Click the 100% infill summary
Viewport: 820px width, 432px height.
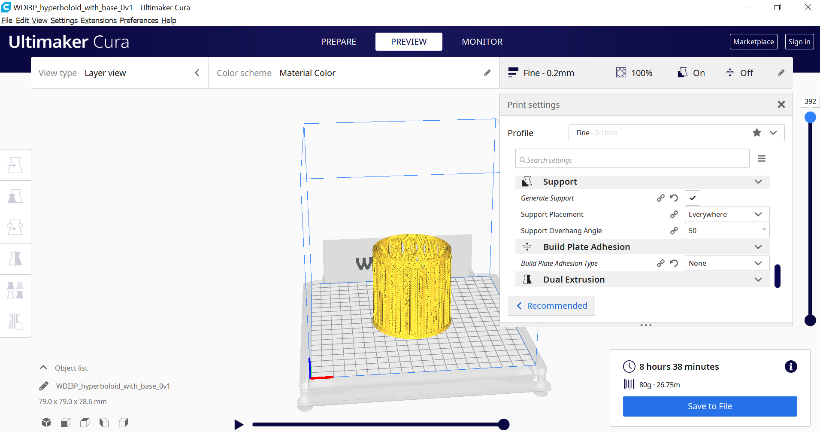coord(634,73)
